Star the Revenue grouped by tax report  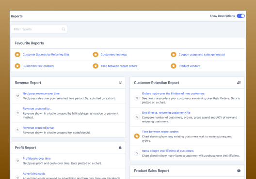click(17, 130)
